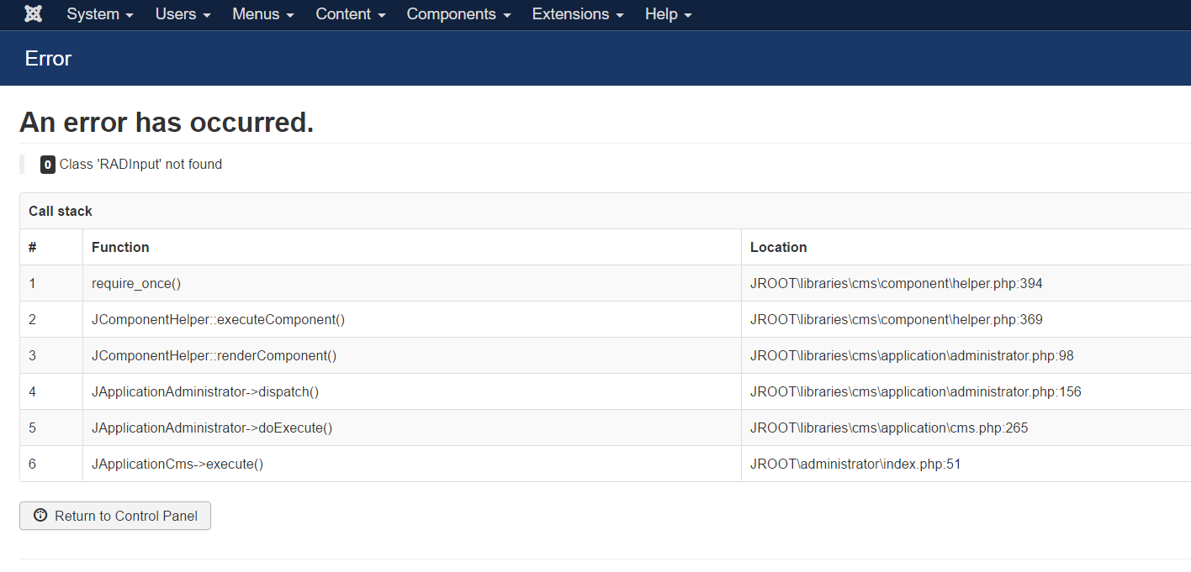Expand the Menus dropdown caret
The height and width of the screenshot is (572, 1191).
pyautogui.click(x=290, y=16)
